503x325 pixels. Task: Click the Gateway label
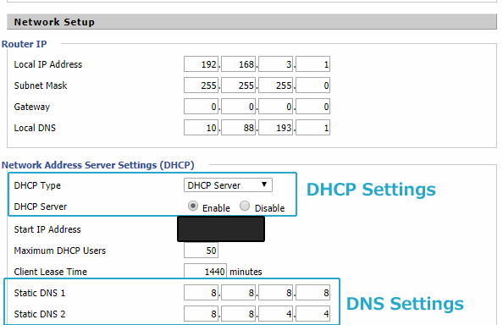coord(32,107)
